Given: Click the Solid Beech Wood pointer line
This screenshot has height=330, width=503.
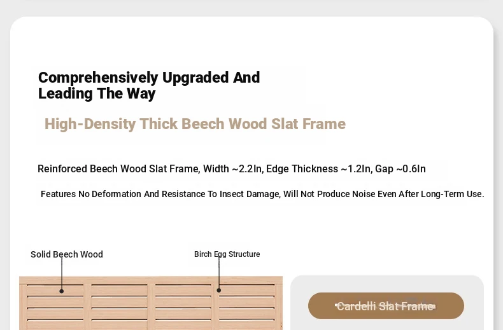Looking at the screenshot, I should tap(62, 272).
